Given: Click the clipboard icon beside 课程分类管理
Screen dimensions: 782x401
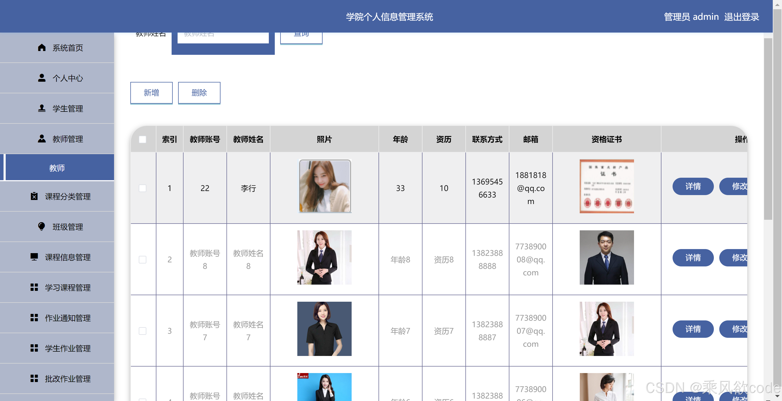Looking at the screenshot, I should click(34, 196).
